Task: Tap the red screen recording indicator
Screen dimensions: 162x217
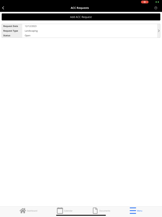Action: pos(145,2)
